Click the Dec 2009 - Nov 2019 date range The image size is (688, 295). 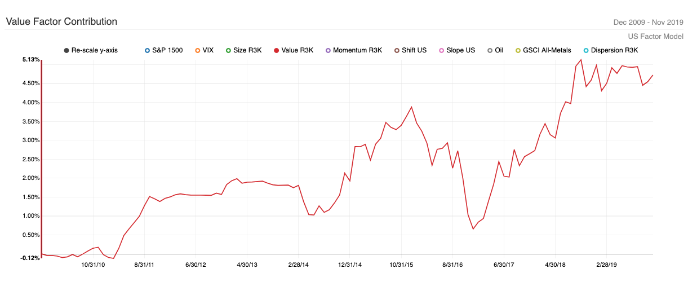[x=648, y=23]
